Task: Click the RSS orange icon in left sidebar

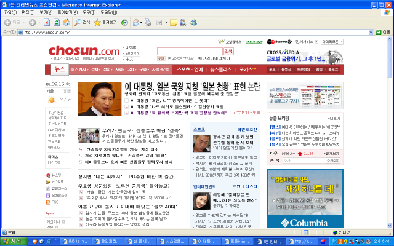Action: [x=48, y=202]
